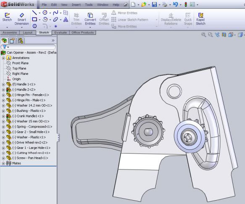Screen dimensions: 245x204
Task: Open the Convert Entities dropdown arrow
Action: click(90, 27)
